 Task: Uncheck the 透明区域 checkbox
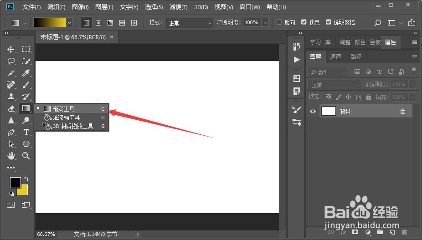328,22
